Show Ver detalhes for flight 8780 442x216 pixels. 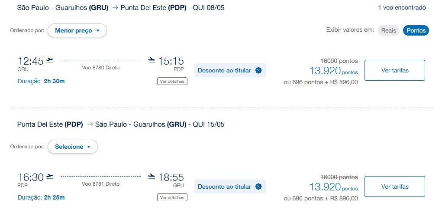coord(172,81)
